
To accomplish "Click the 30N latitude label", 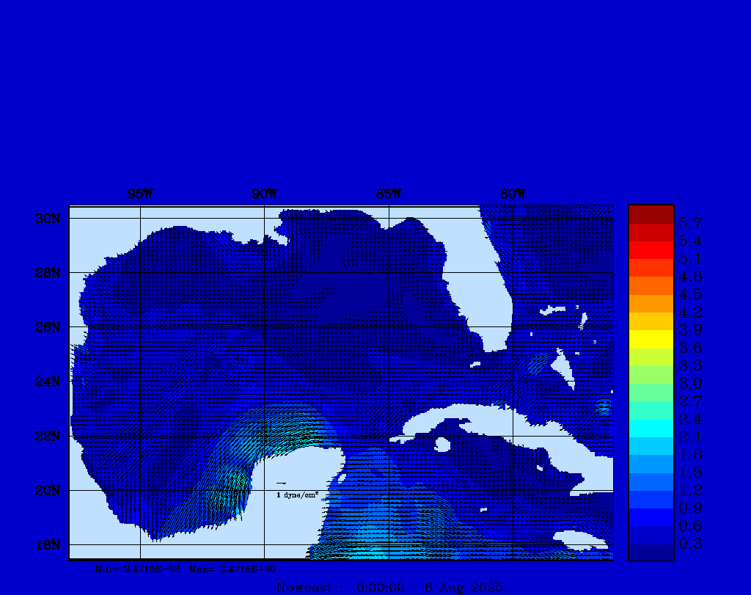I will point(46,219).
